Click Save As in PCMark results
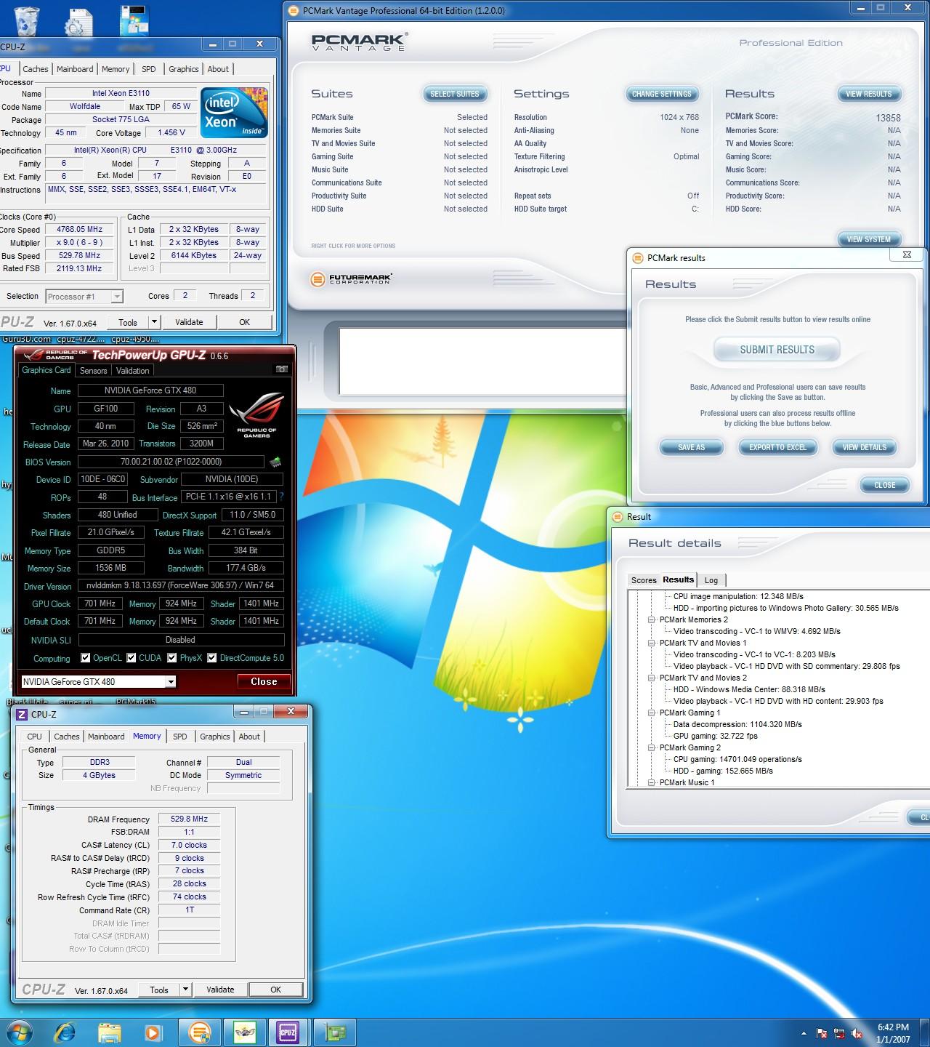930x1047 pixels. click(x=691, y=447)
